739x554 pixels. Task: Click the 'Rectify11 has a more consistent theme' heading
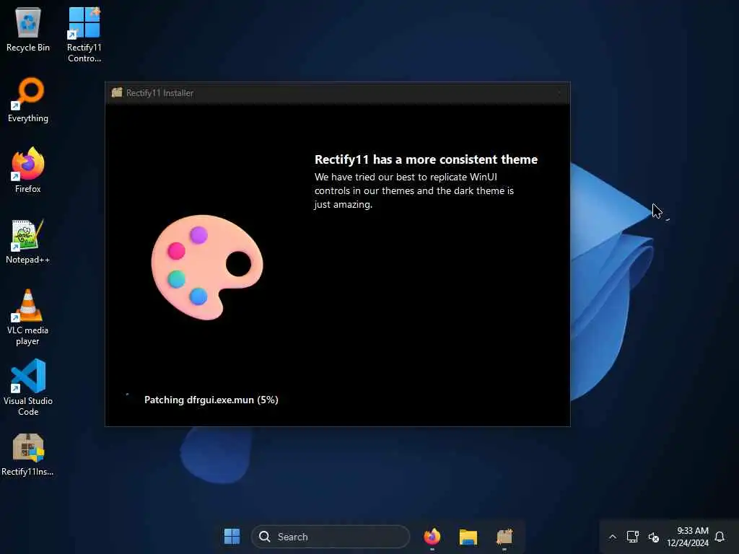[426, 159]
